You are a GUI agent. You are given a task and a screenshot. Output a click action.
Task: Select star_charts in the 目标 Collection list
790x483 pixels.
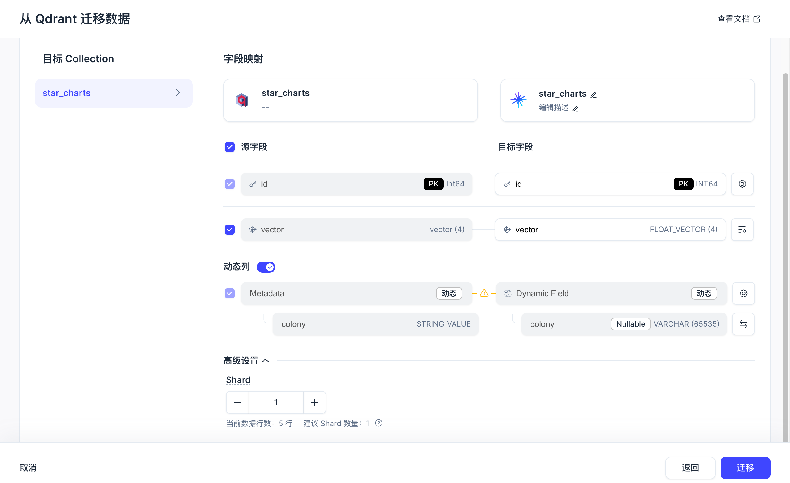67,93
